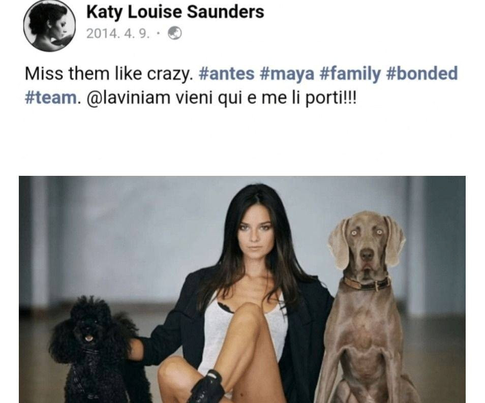485x403 pixels.
Task: Click the "Miss them like crazy" caption
Action: click(109, 74)
